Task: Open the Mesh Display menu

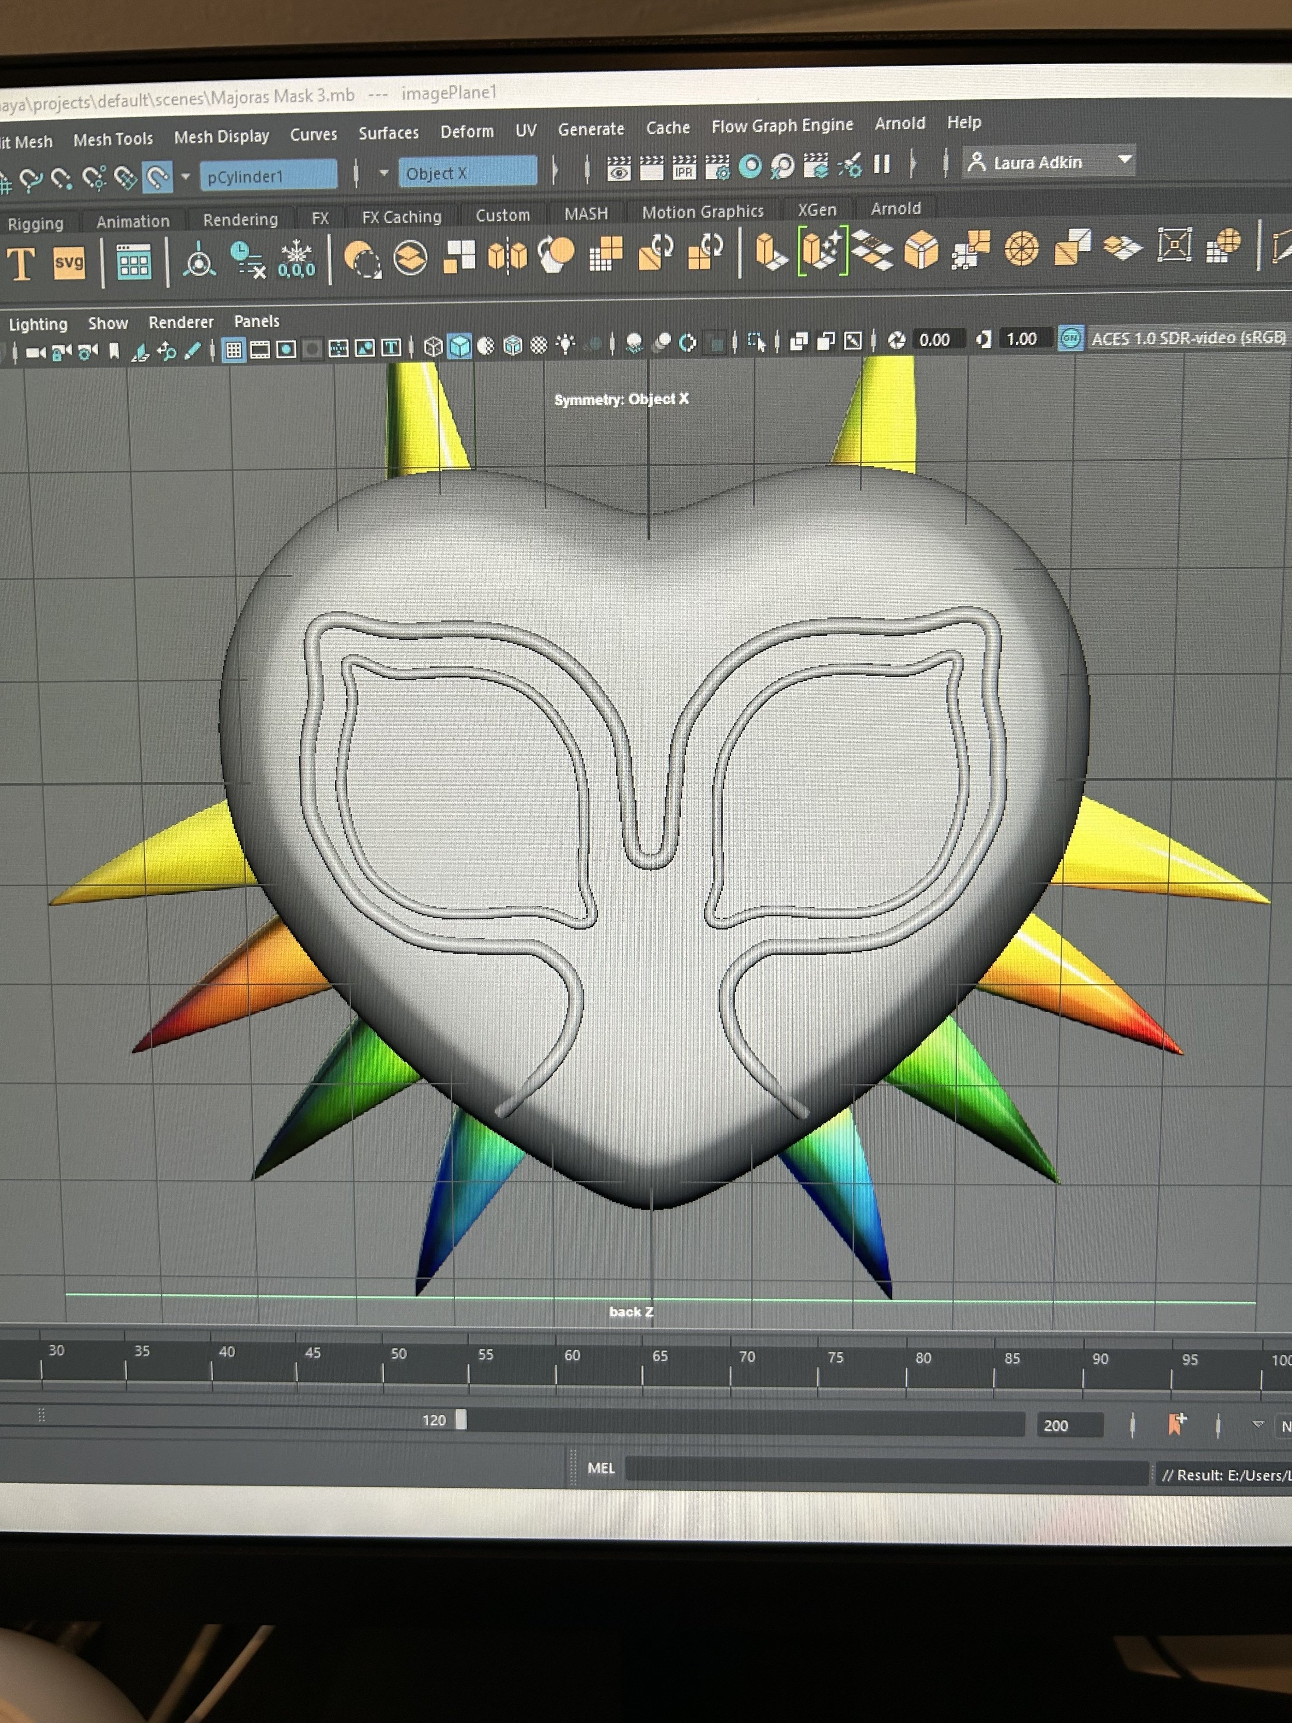Action: [x=221, y=136]
